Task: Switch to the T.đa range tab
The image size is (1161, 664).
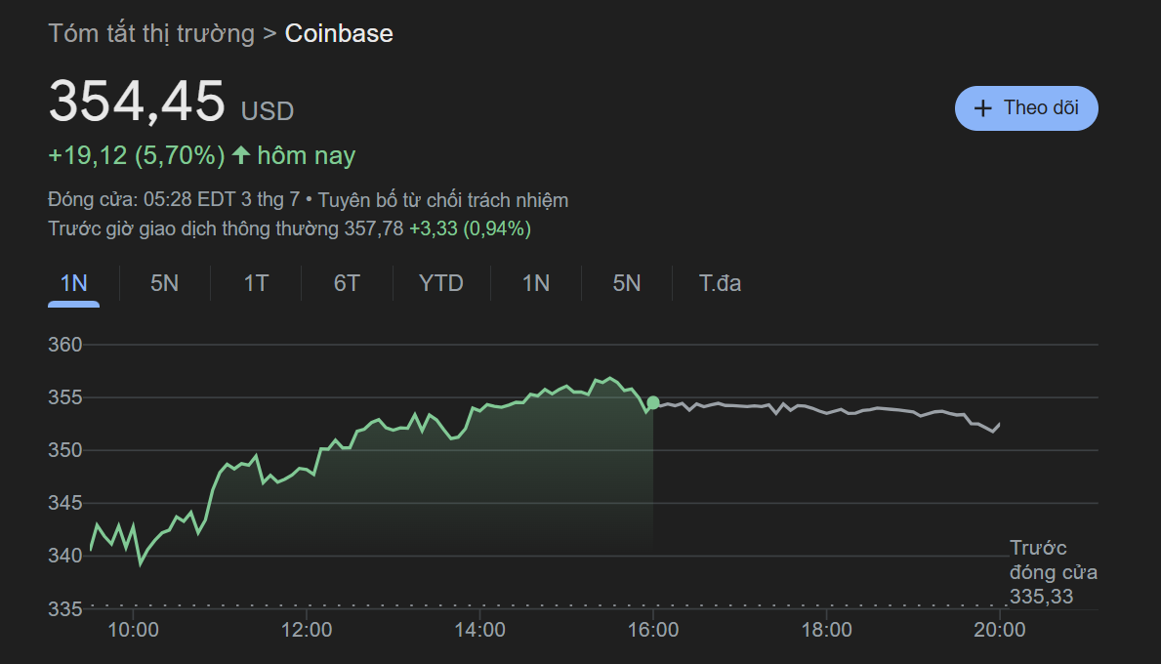Action: coord(720,283)
